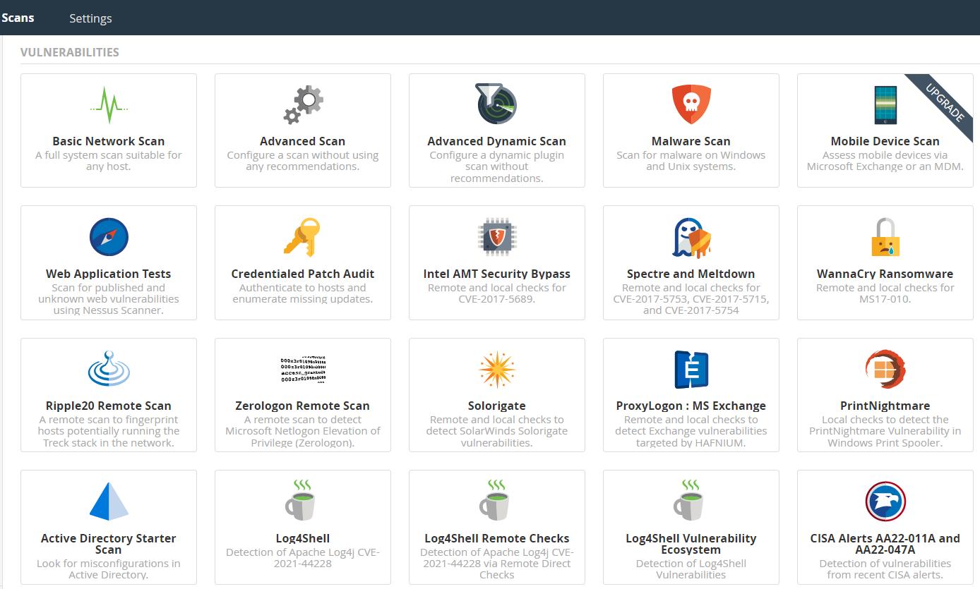
Task: Click the 'via Remote Direct Checks' description
Action: (x=497, y=564)
